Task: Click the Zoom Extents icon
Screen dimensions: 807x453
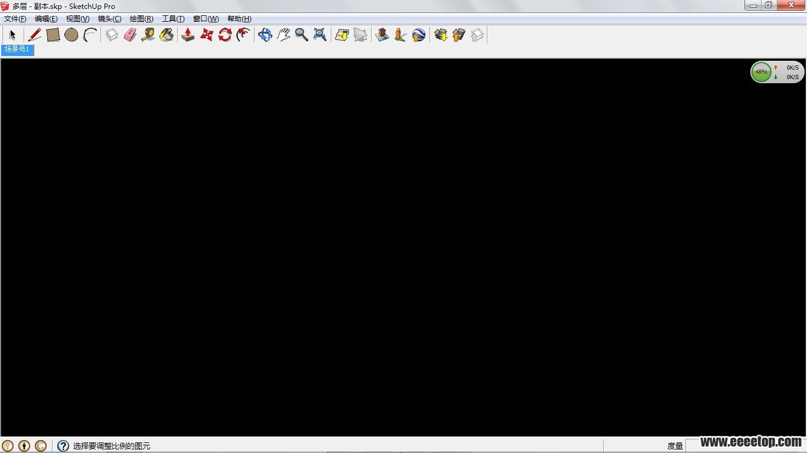Action: click(x=320, y=35)
